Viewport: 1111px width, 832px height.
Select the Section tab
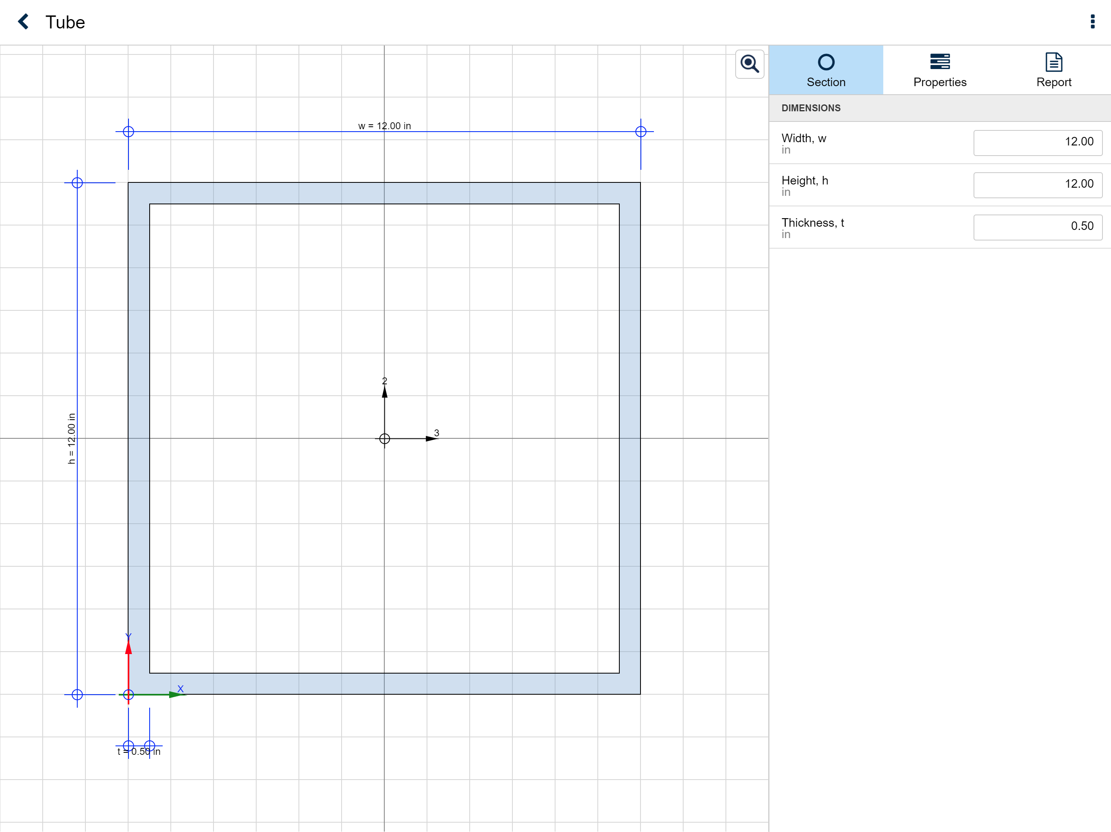826,81
